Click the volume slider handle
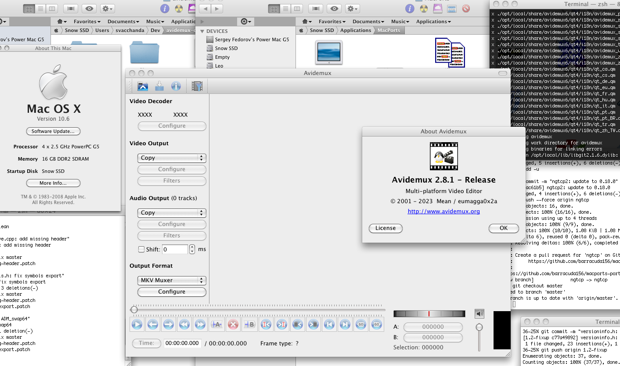620x366 pixels. (x=479, y=327)
